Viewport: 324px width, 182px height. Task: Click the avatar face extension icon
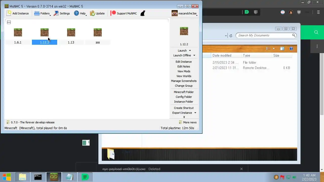point(291,12)
